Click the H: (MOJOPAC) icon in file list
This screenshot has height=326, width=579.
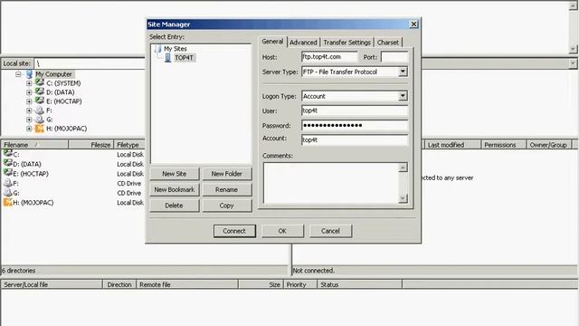pos(8,202)
